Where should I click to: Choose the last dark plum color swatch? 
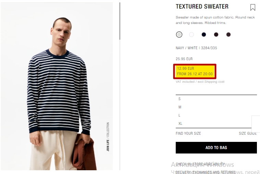pyautogui.click(x=228, y=35)
